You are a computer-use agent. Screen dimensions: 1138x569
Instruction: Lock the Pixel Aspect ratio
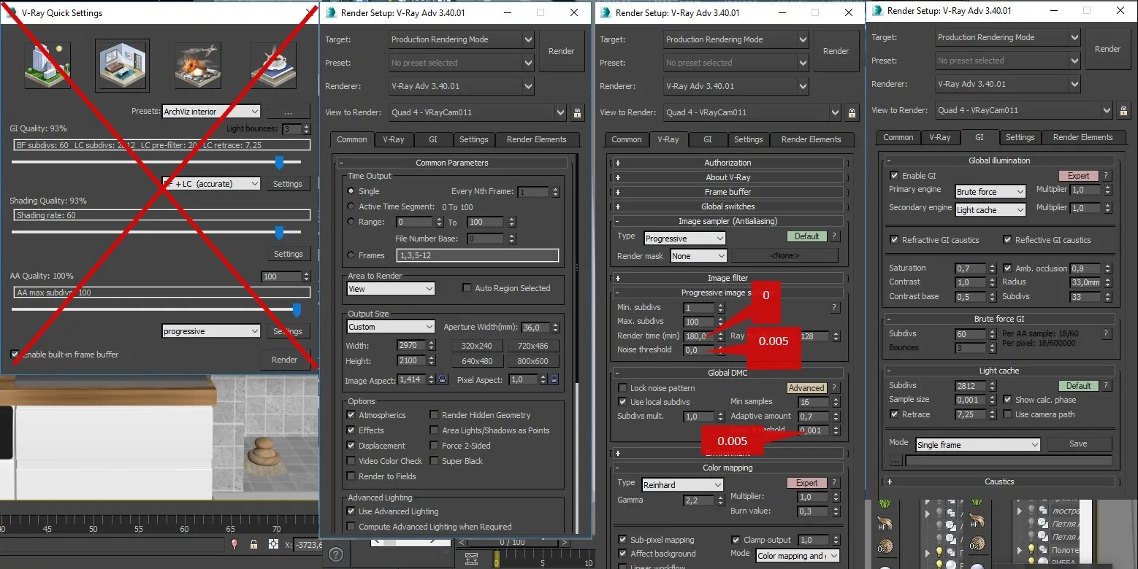pos(554,379)
